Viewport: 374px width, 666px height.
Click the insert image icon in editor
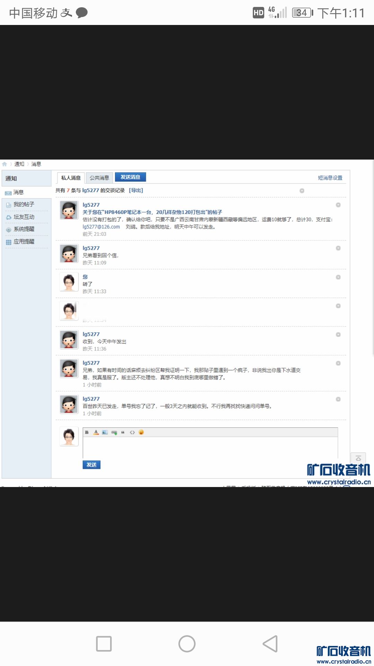pos(105,432)
